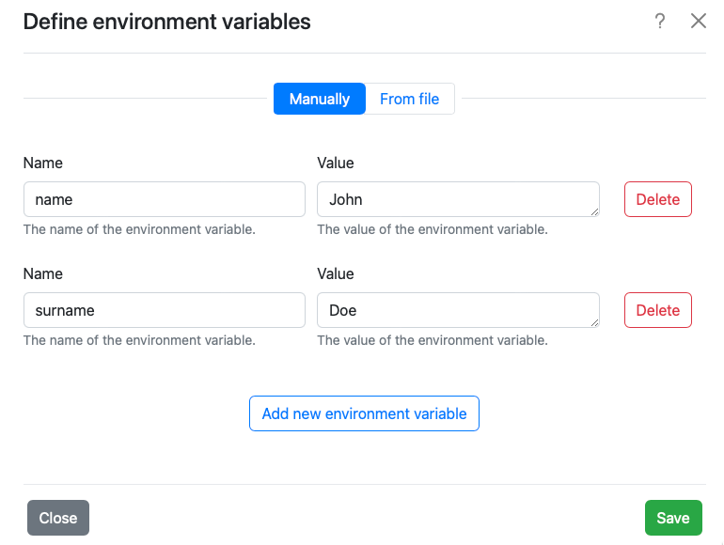Grab the resize handle on Doe value box
Screen dimensions: 724x545
pos(594,323)
